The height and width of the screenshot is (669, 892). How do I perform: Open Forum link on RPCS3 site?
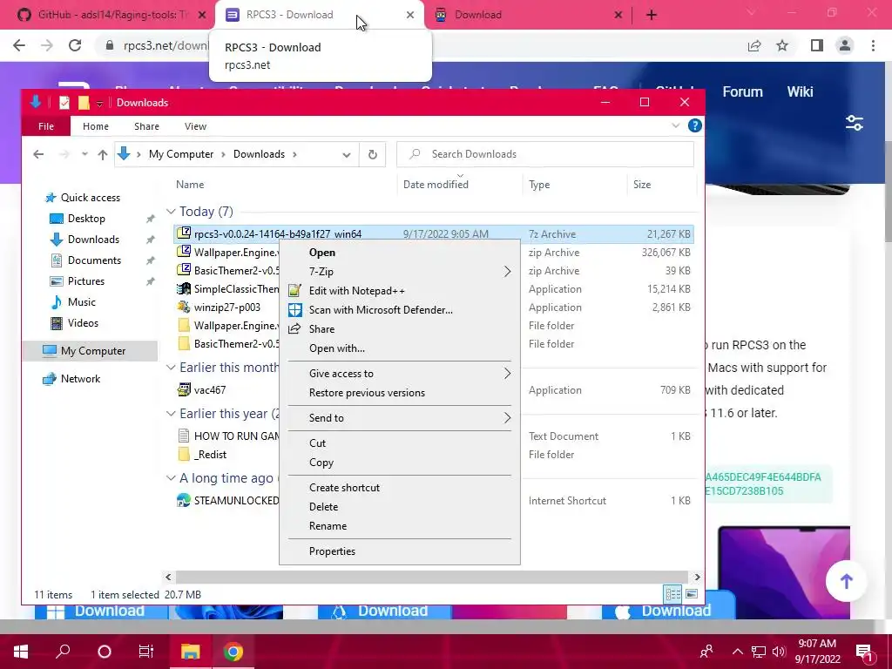click(x=742, y=91)
